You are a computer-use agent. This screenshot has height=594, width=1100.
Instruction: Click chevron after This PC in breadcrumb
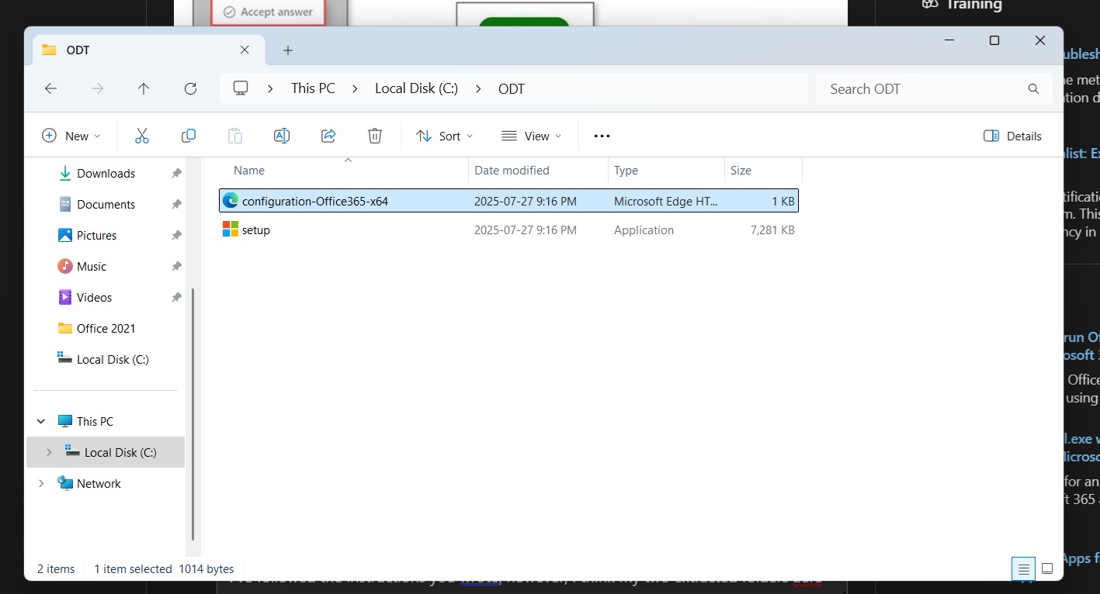tap(355, 88)
